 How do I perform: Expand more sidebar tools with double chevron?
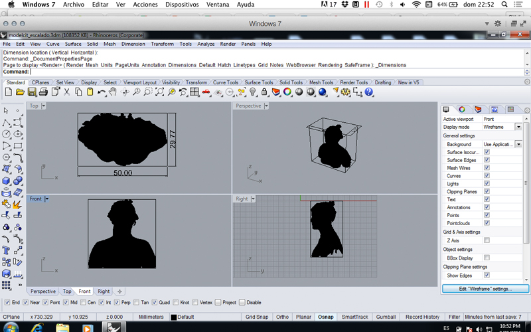[x=20, y=285]
